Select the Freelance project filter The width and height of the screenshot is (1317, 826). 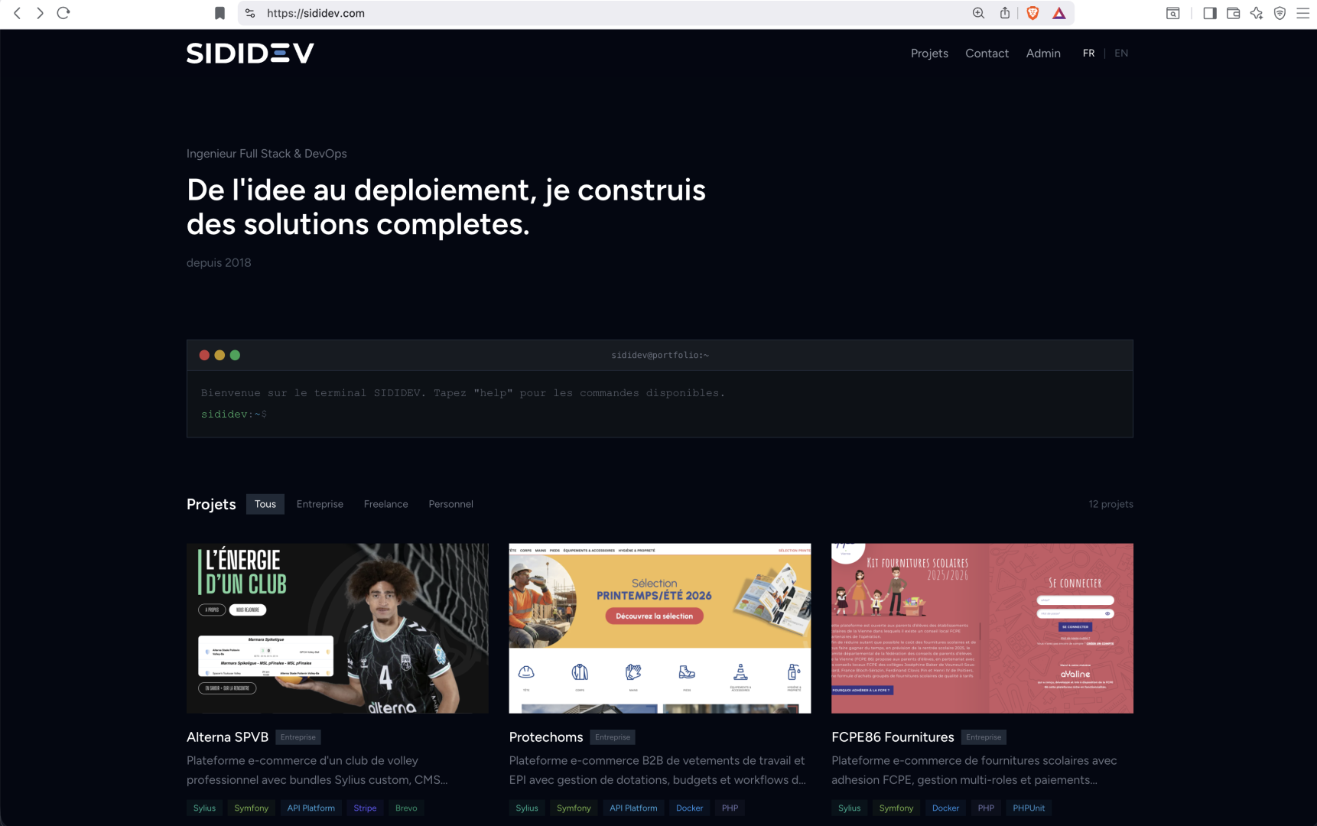385,504
